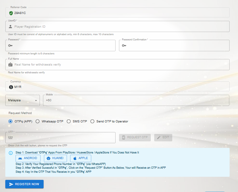
Task: Select the OTPq (APP) radio option
Action: pos(11,121)
